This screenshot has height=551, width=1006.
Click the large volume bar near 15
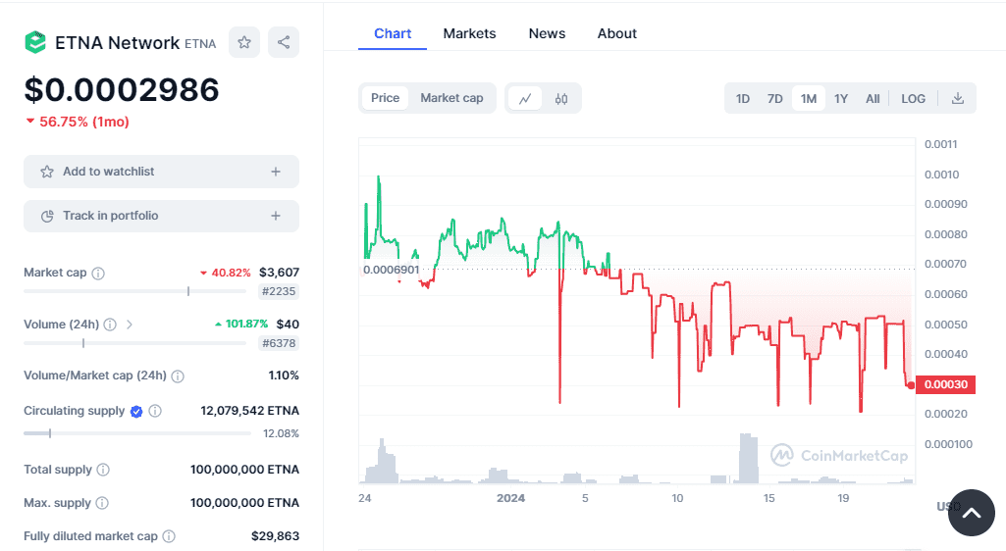point(748,459)
